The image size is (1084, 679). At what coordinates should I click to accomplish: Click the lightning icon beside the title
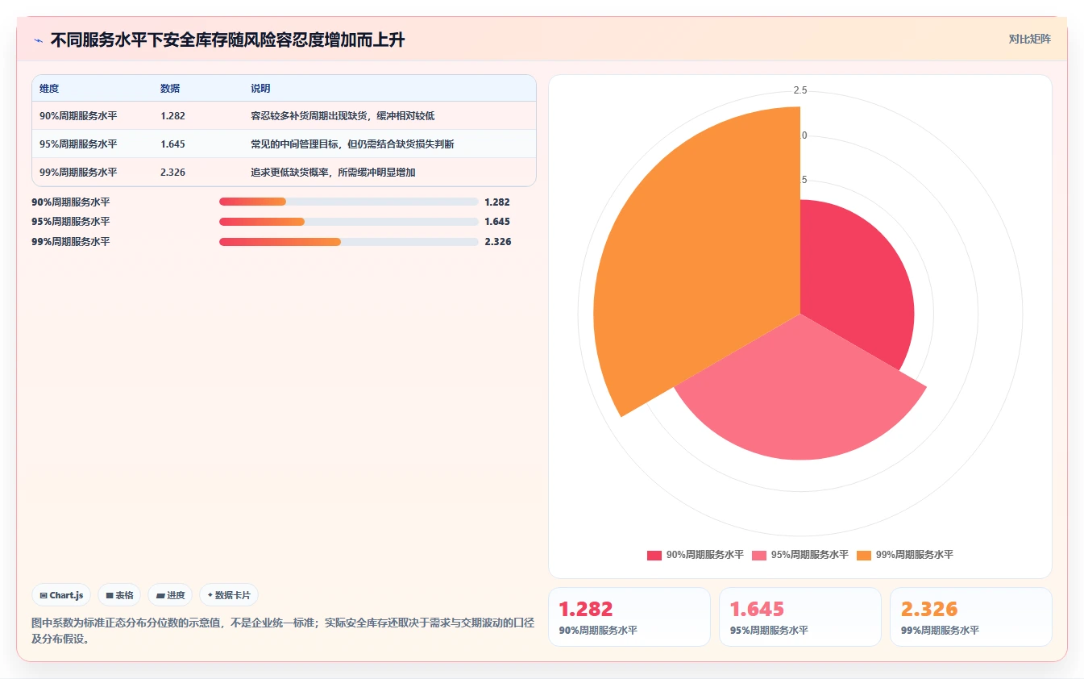pos(39,40)
